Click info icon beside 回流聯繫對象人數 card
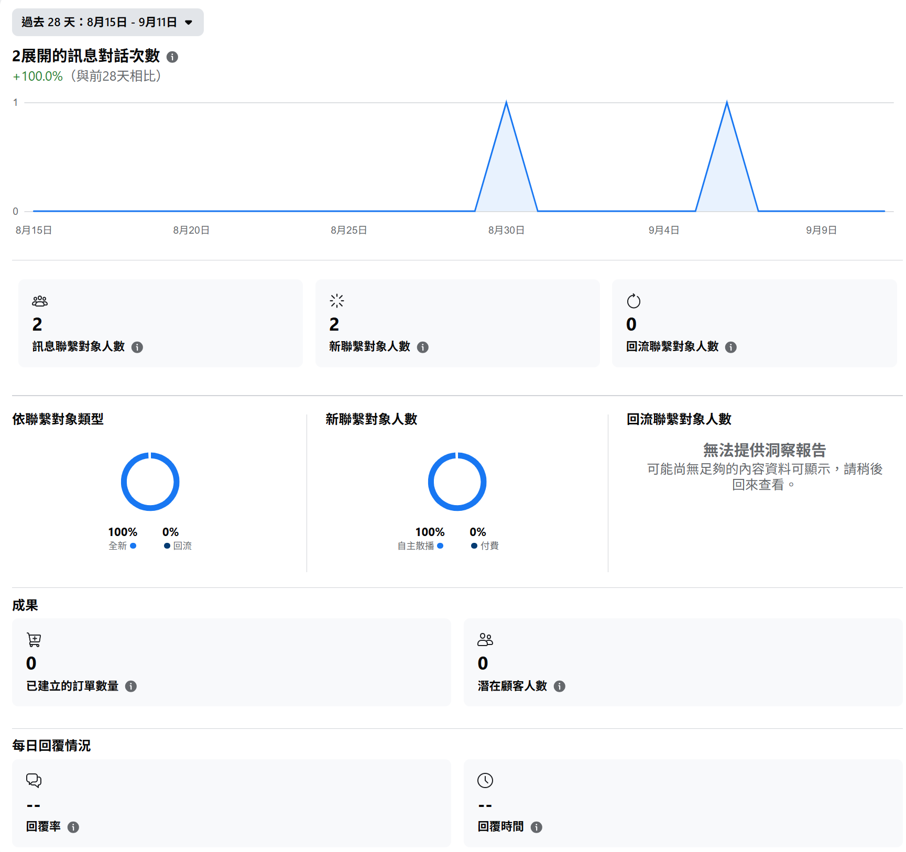Screen dimensions: 906x852 point(731,347)
